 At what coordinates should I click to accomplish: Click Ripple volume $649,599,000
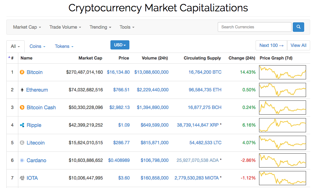click(155, 125)
